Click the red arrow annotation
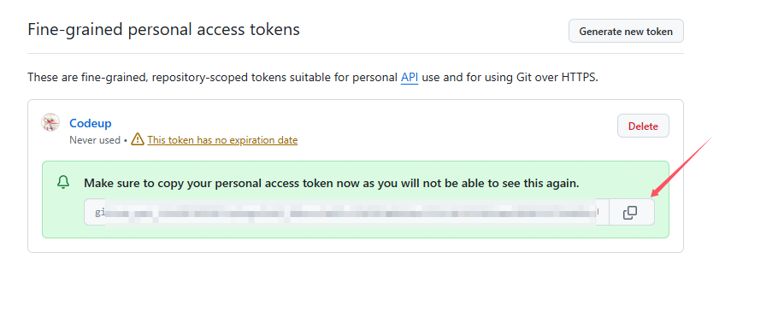Image resolution: width=778 pixels, height=323 pixels. (x=681, y=167)
